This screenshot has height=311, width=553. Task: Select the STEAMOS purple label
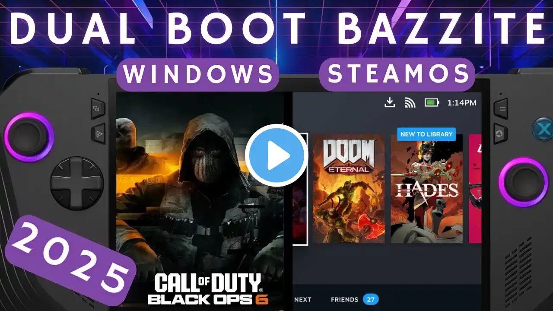397,74
